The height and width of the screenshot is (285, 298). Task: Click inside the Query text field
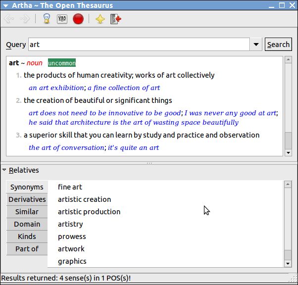pyautogui.click(x=139, y=45)
